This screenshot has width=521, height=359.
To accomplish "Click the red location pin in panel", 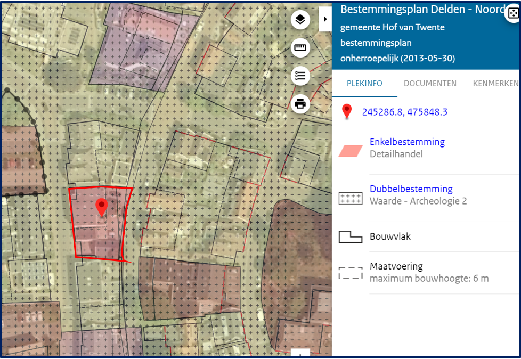I will pos(347,111).
